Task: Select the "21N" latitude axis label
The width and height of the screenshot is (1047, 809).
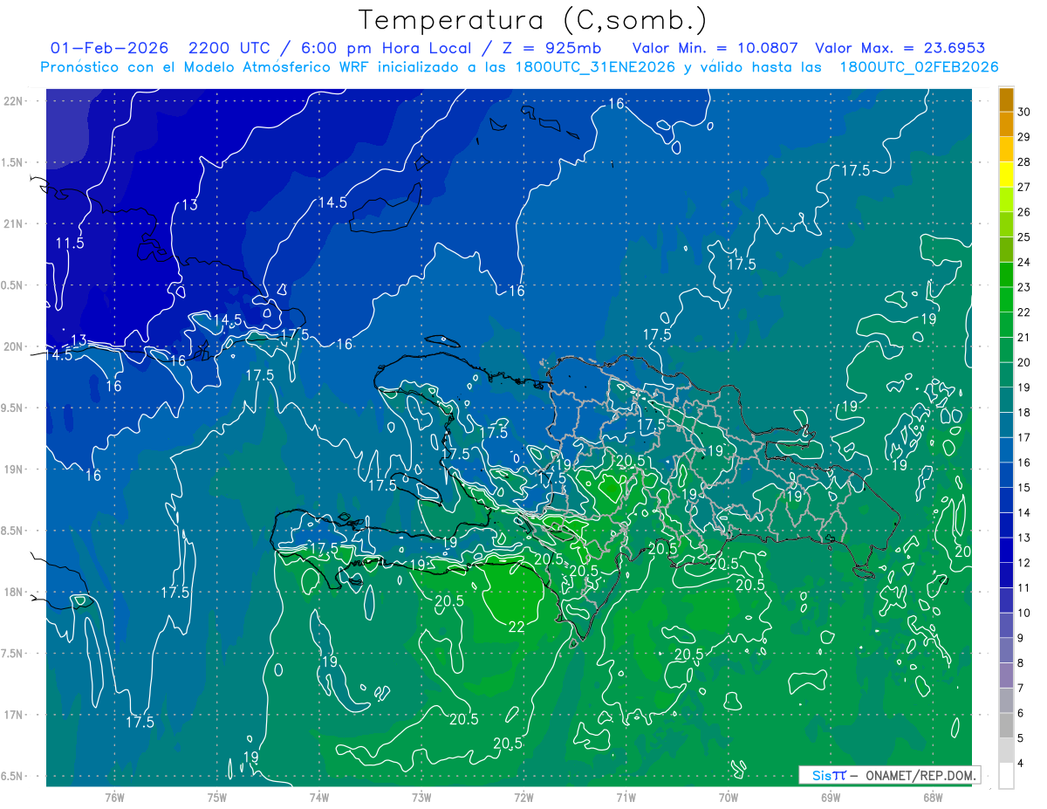Action: pos(14,224)
